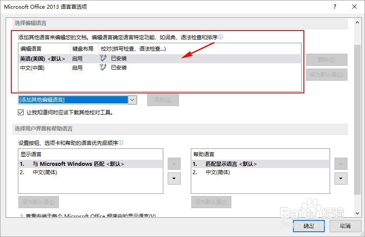Viewport: 365px width, 237px height.
Task: Click 已安装 proofing status for 中文(中国)
Action: (119, 68)
